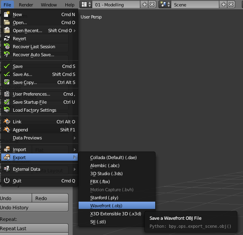
Task: Click the Save Startup File icon
Action: pos(7,102)
